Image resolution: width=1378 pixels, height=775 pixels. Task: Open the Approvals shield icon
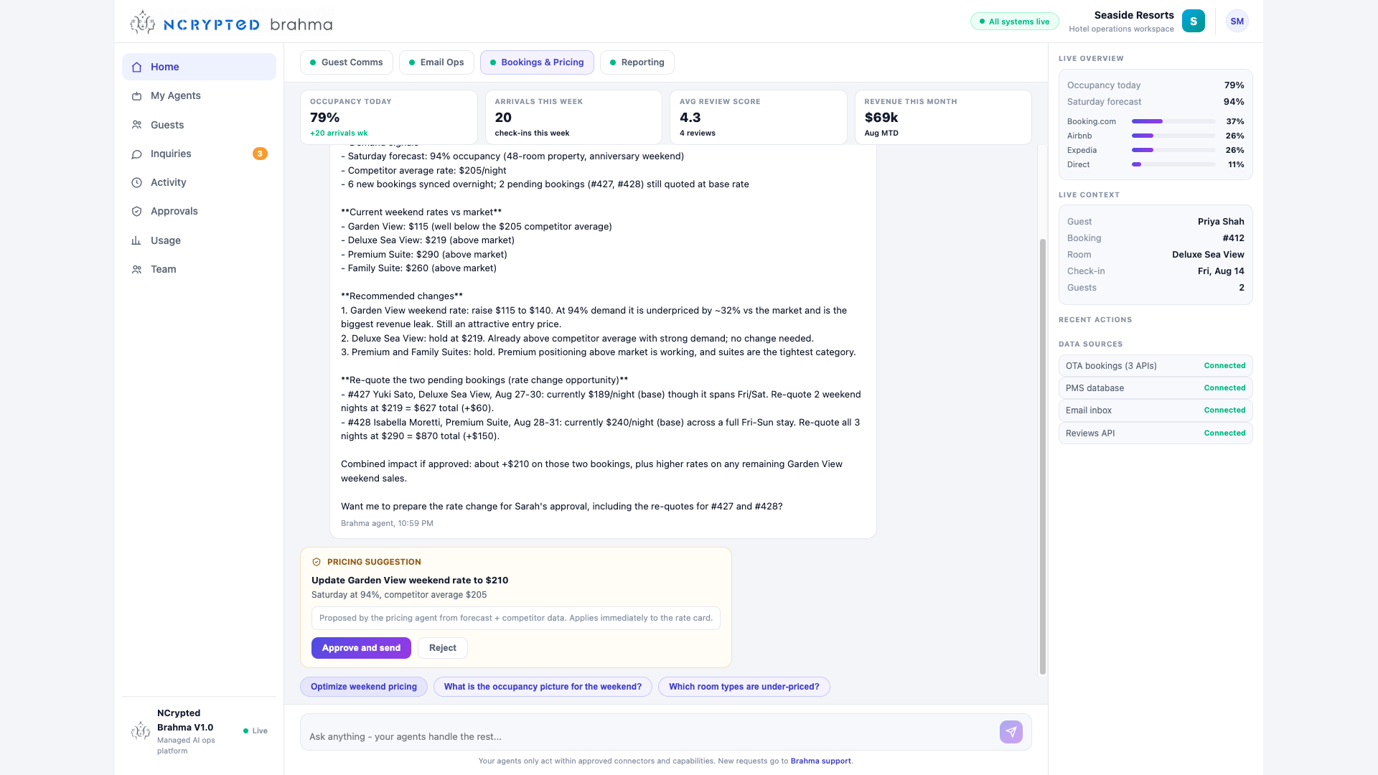click(x=136, y=211)
